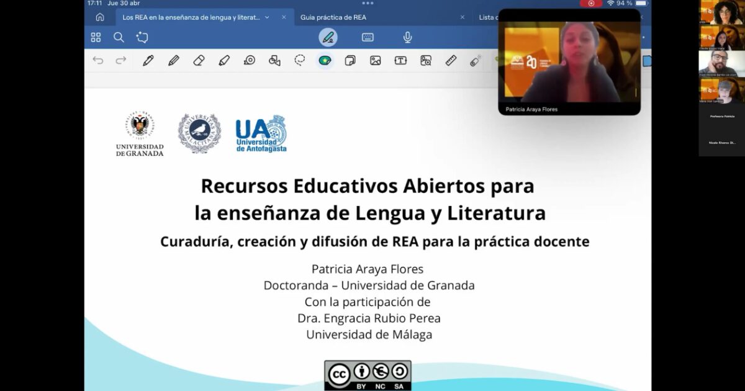Open the three-dot multitasking menu at top

[x=368, y=3]
